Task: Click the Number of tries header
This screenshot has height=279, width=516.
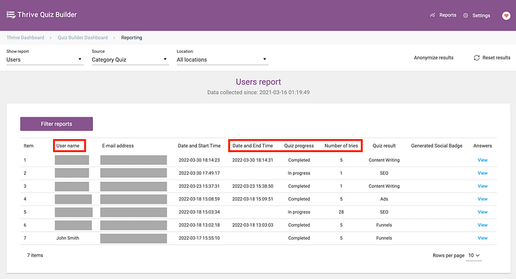Action: 341,146
